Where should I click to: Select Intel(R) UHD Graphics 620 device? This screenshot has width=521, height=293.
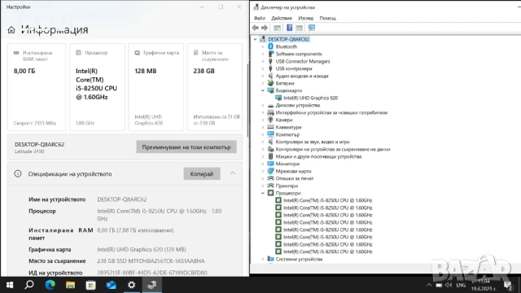click(310, 98)
